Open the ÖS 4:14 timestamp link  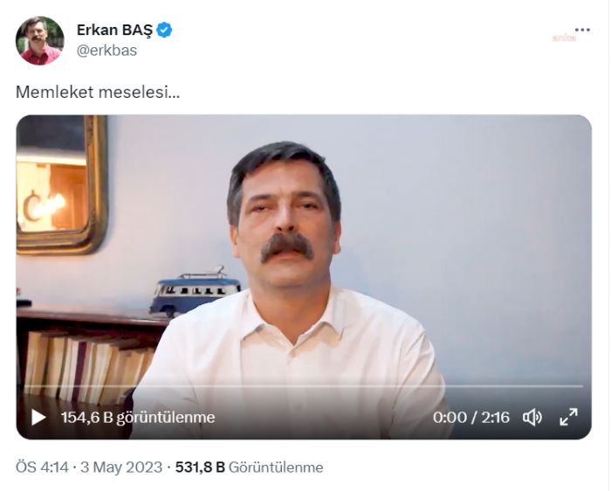42,467
